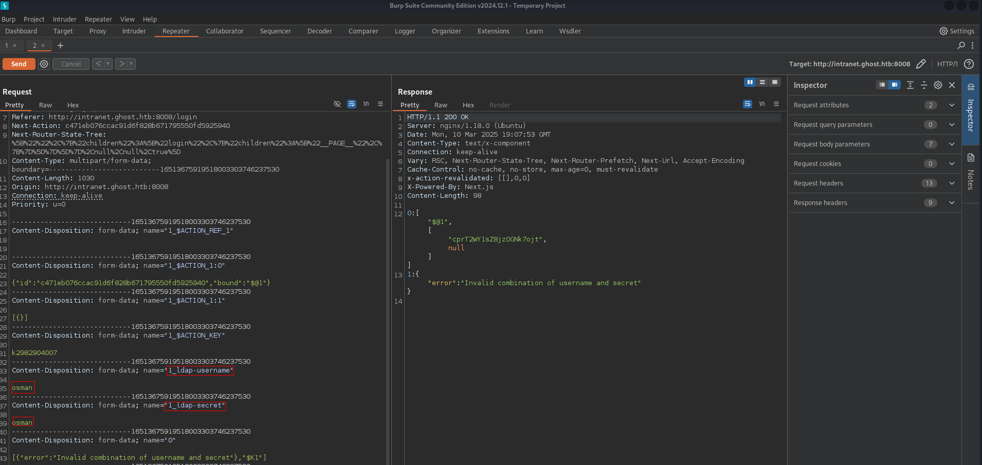This screenshot has width=982, height=465.
Task: Open the Wsdler extension tab
Action: (x=570, y=31)
